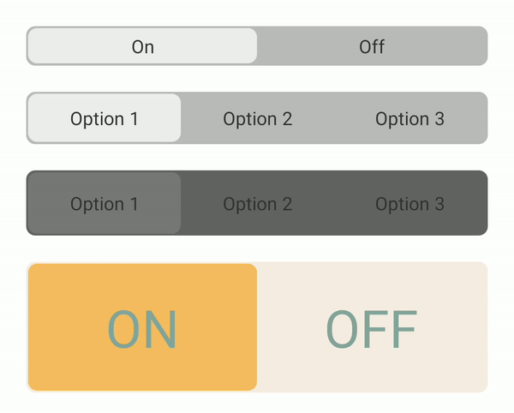The width and height of the screenshot is (514, 413).
Task: Set the dark three-way control to Option 2
Action: pyautogui.click(x=257, y=203)
